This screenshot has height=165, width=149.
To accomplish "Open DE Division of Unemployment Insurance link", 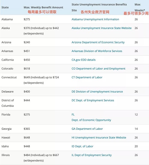I will [97, 91].
